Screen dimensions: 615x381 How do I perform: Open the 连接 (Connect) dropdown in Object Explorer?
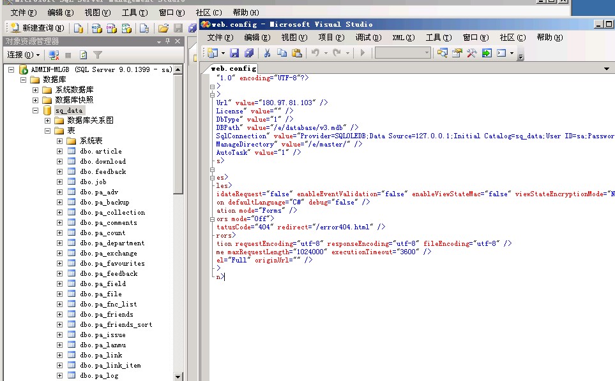23,55
